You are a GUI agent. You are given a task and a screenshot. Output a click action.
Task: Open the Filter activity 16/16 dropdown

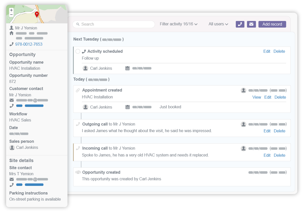click(179, 24)
